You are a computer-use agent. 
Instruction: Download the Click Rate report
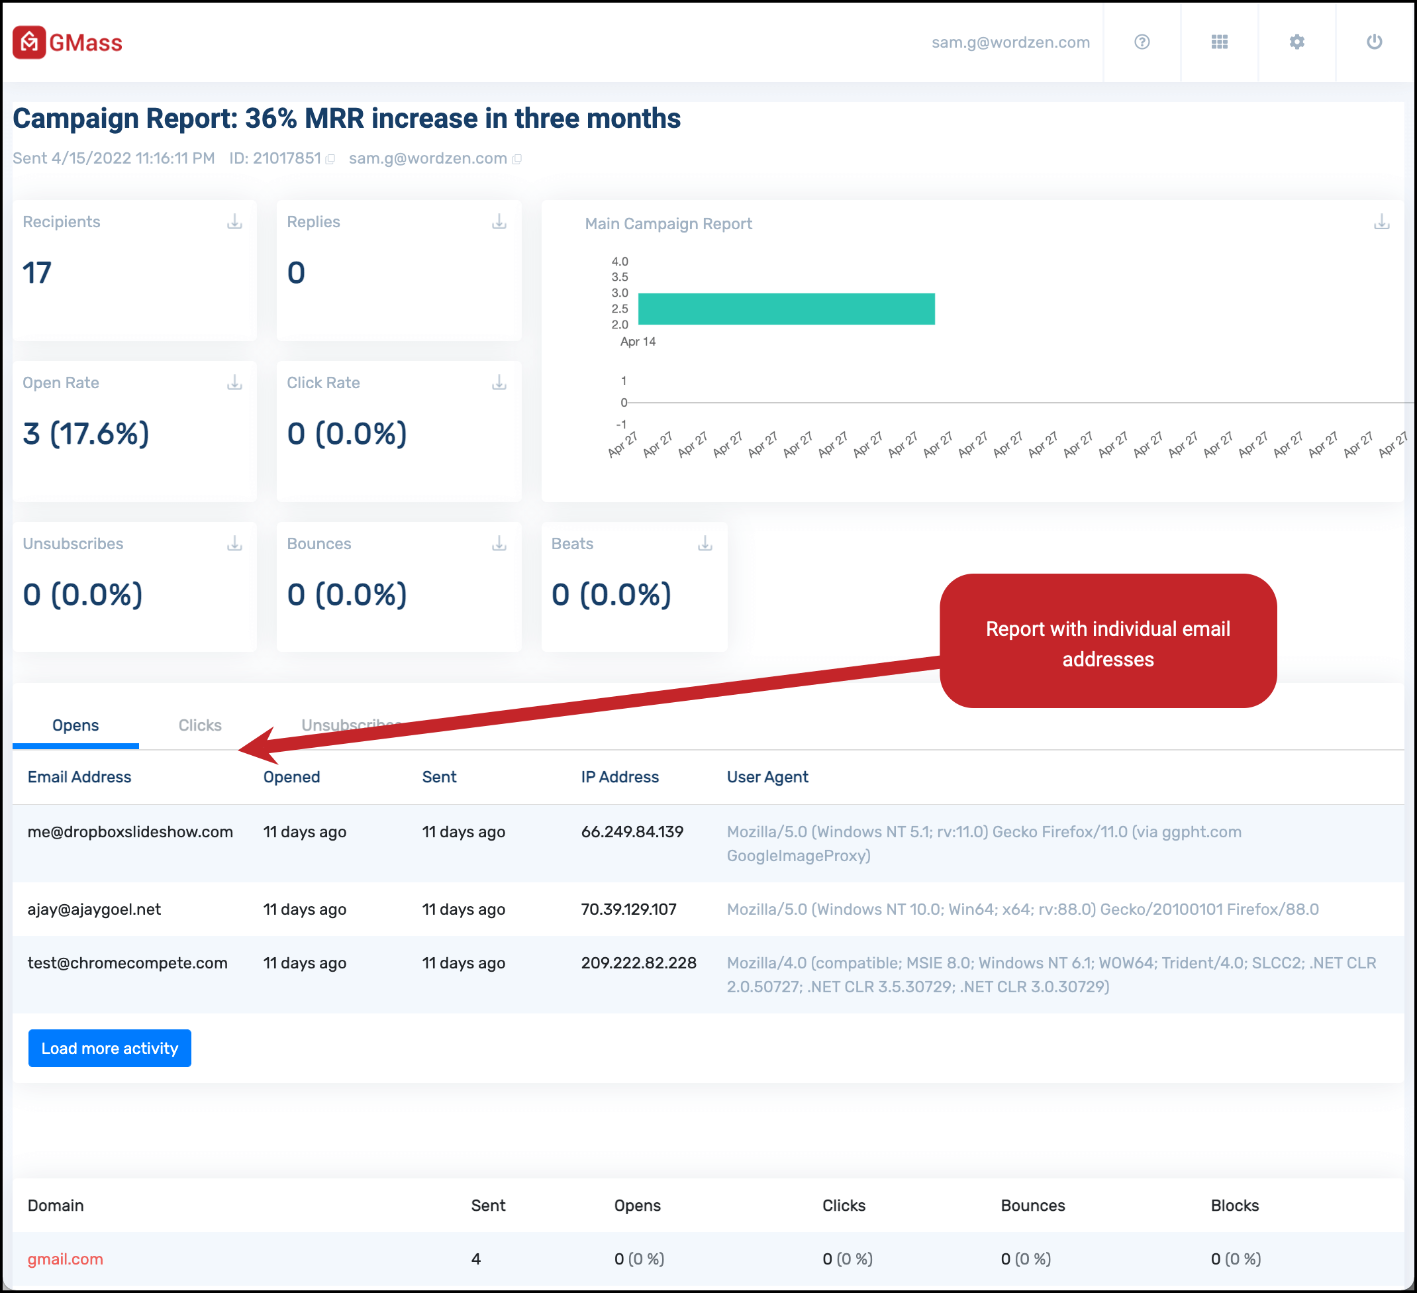(x=499, y=383)
